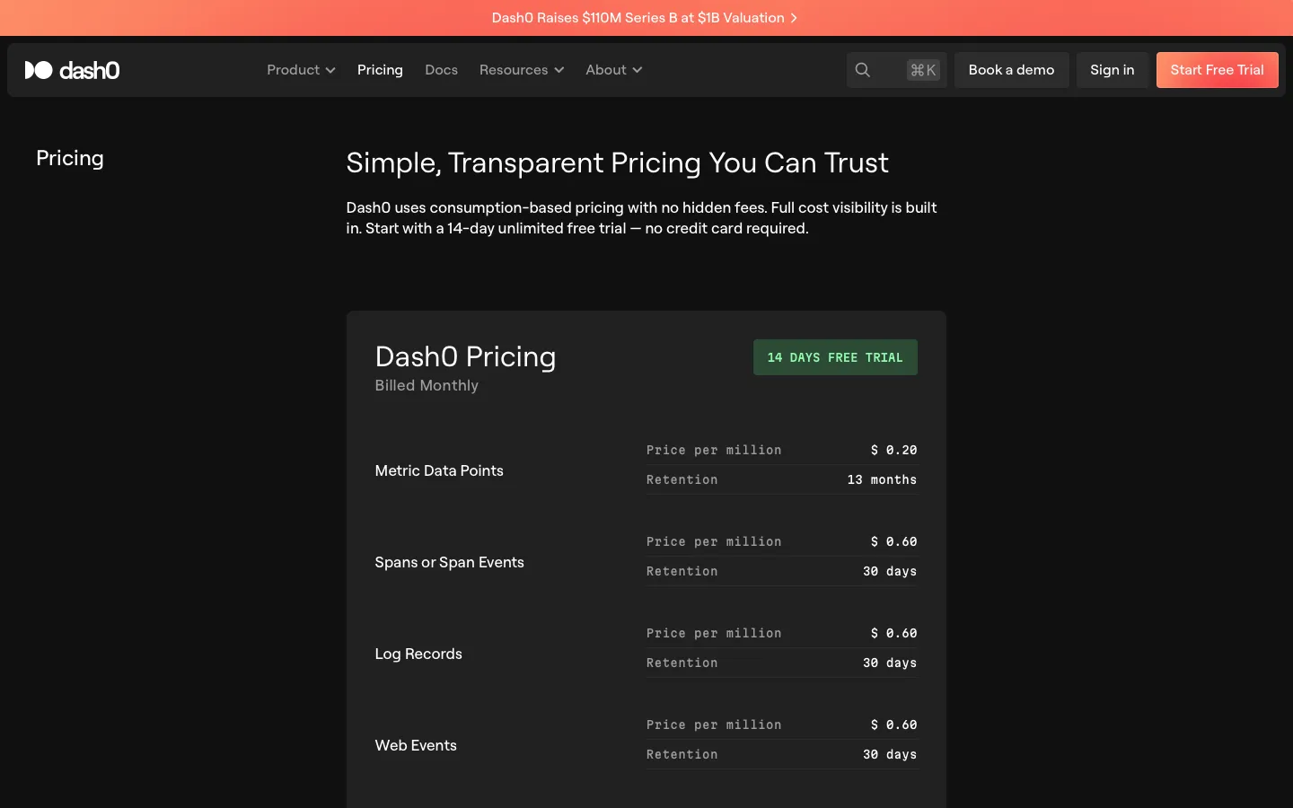
Task: Select the Spans price $ 0.60 value
Action: pyautogui.click(x=893, y=541)
